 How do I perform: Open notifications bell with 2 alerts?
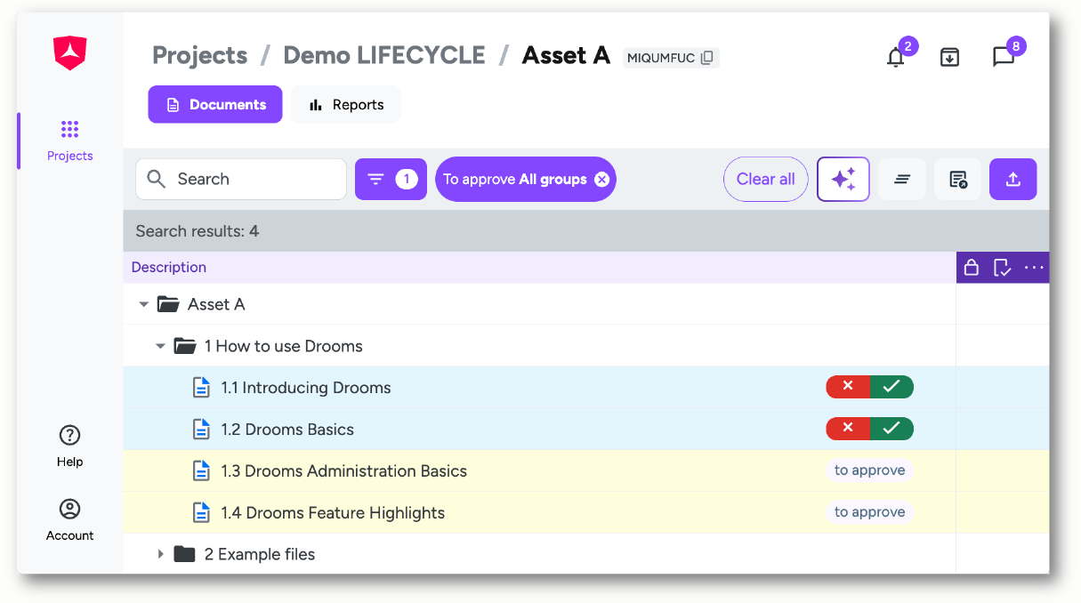click(896, 57)
